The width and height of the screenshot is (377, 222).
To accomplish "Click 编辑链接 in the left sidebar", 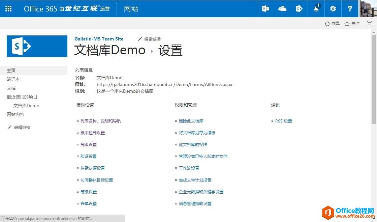I will pos(22,128).
